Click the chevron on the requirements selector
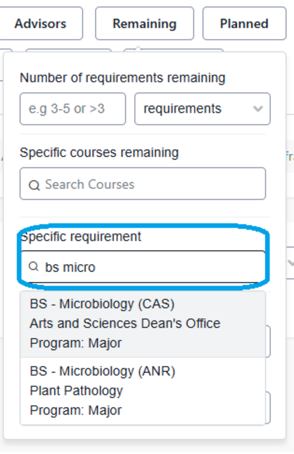 coord(258,108)
